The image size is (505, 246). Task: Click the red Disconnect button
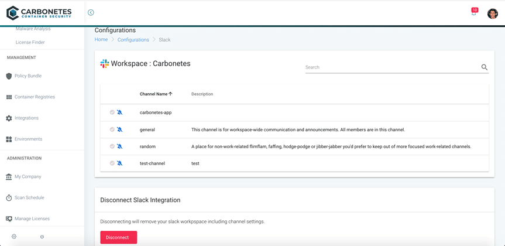pos(119,237)
